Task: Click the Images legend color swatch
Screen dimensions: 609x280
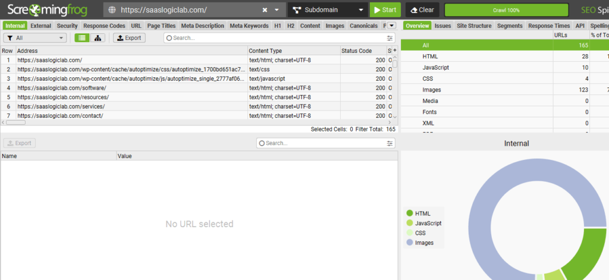Action: pos(409,243)
